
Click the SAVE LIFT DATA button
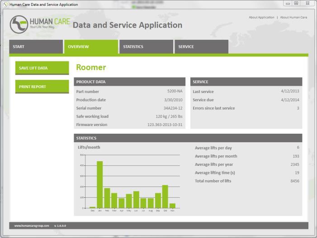(42, 68)
